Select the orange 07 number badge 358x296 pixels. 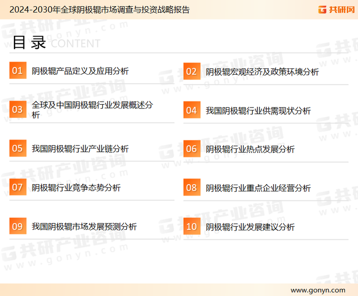(18, 187)
